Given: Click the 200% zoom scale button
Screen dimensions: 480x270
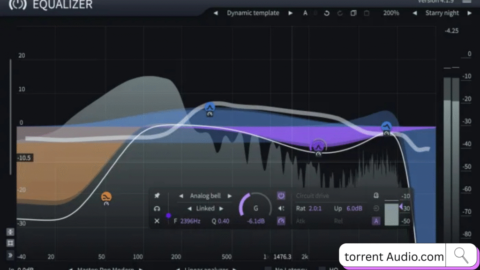Looking at the screenshot, I should point(391,13).
